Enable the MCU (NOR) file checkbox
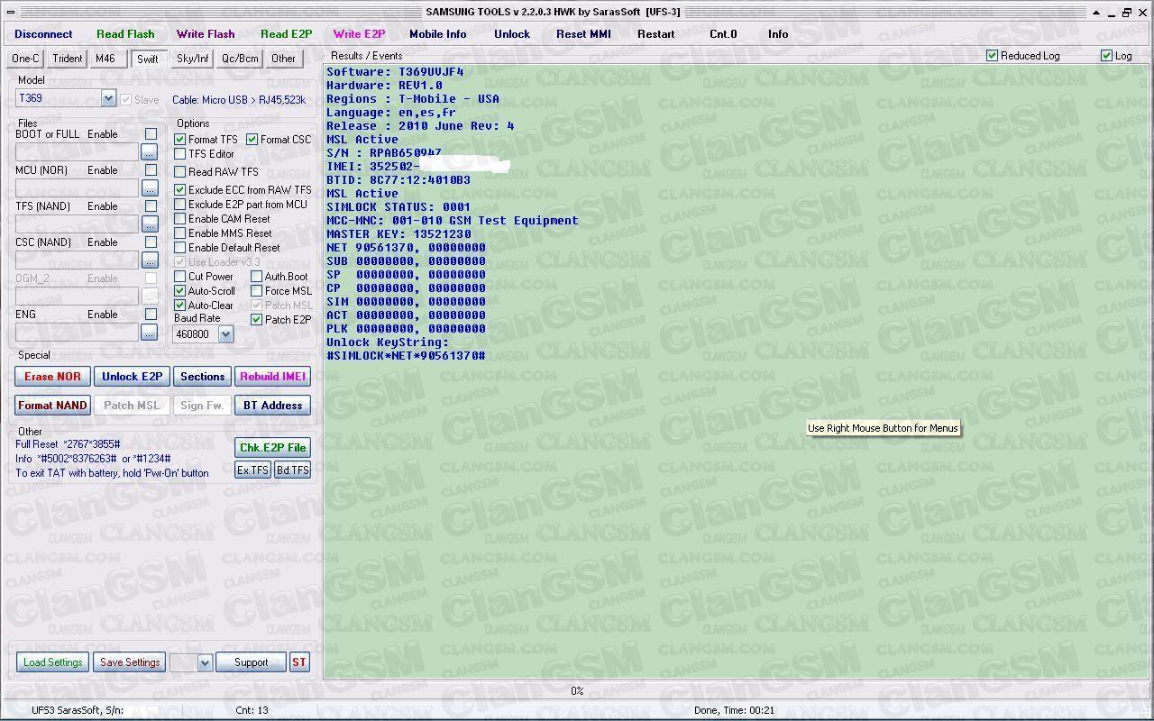The height and width of the screenshot is (721, 1154). coord(151,170)
